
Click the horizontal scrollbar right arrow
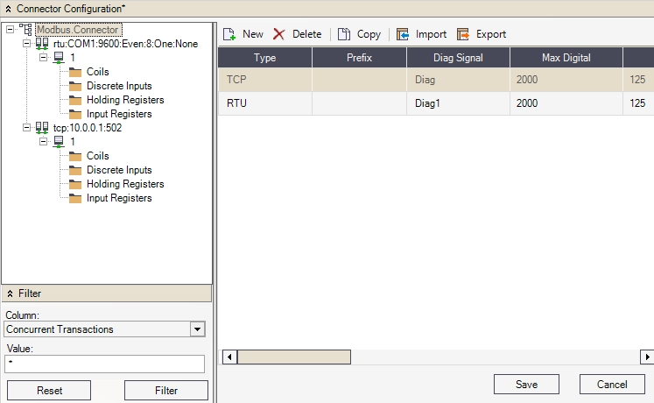tap(647, 357)
